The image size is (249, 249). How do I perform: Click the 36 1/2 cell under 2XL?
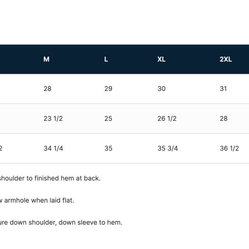[x=230, y=148]
